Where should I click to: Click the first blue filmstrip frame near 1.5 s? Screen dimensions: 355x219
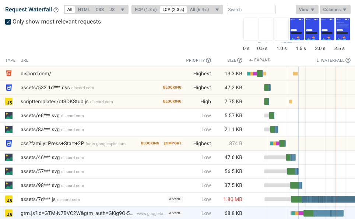click(x=297, y=29)
